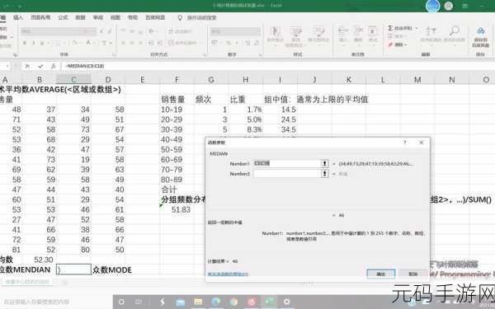
Task: Click the fill color bucket icon
Action: (74, 43)
